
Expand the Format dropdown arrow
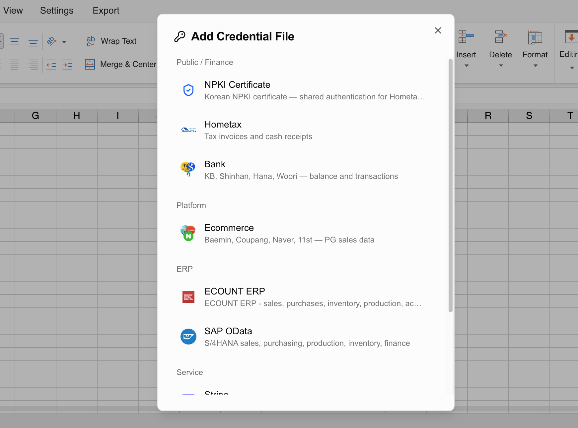(536, 66)
